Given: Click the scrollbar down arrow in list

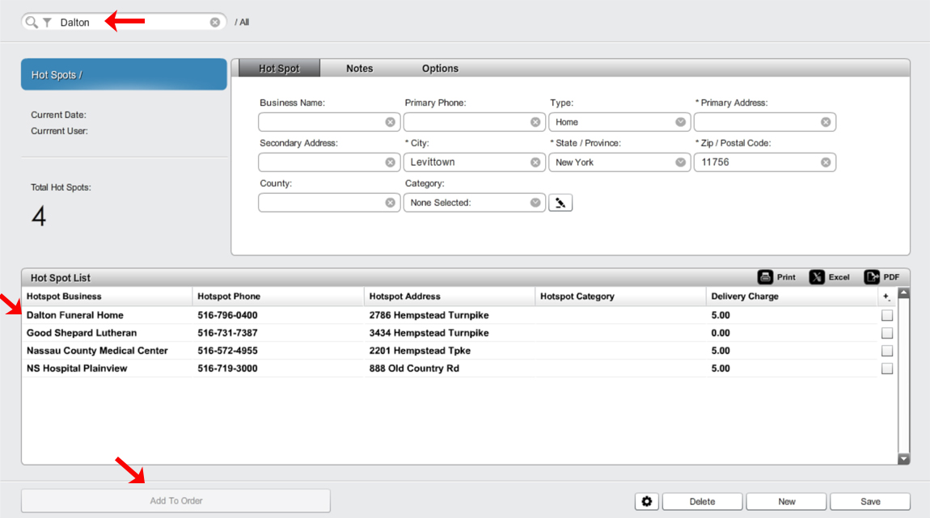Looking at the screenshot, I should [903, 459].
